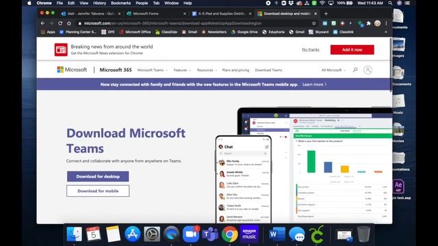Open Finder from the dock
This screenshot has height=246, width=438.
[75, 234]
